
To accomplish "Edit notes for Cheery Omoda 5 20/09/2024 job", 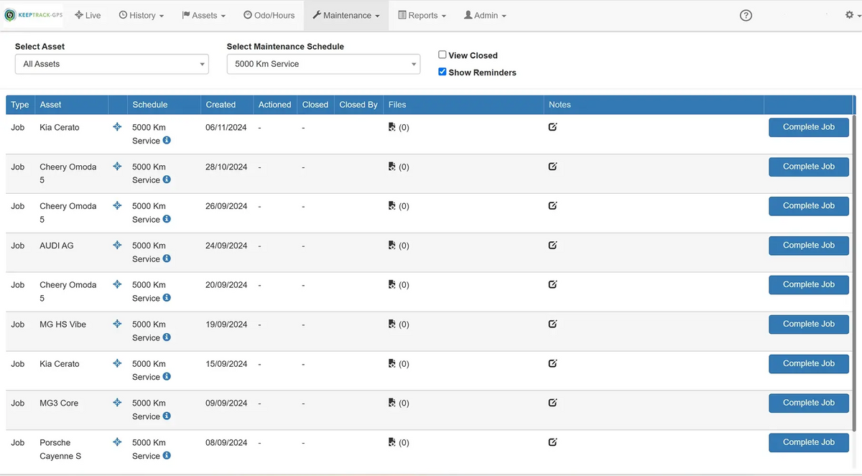I will [552, 284].
